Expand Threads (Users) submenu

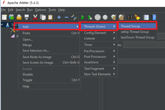[98, 27]
